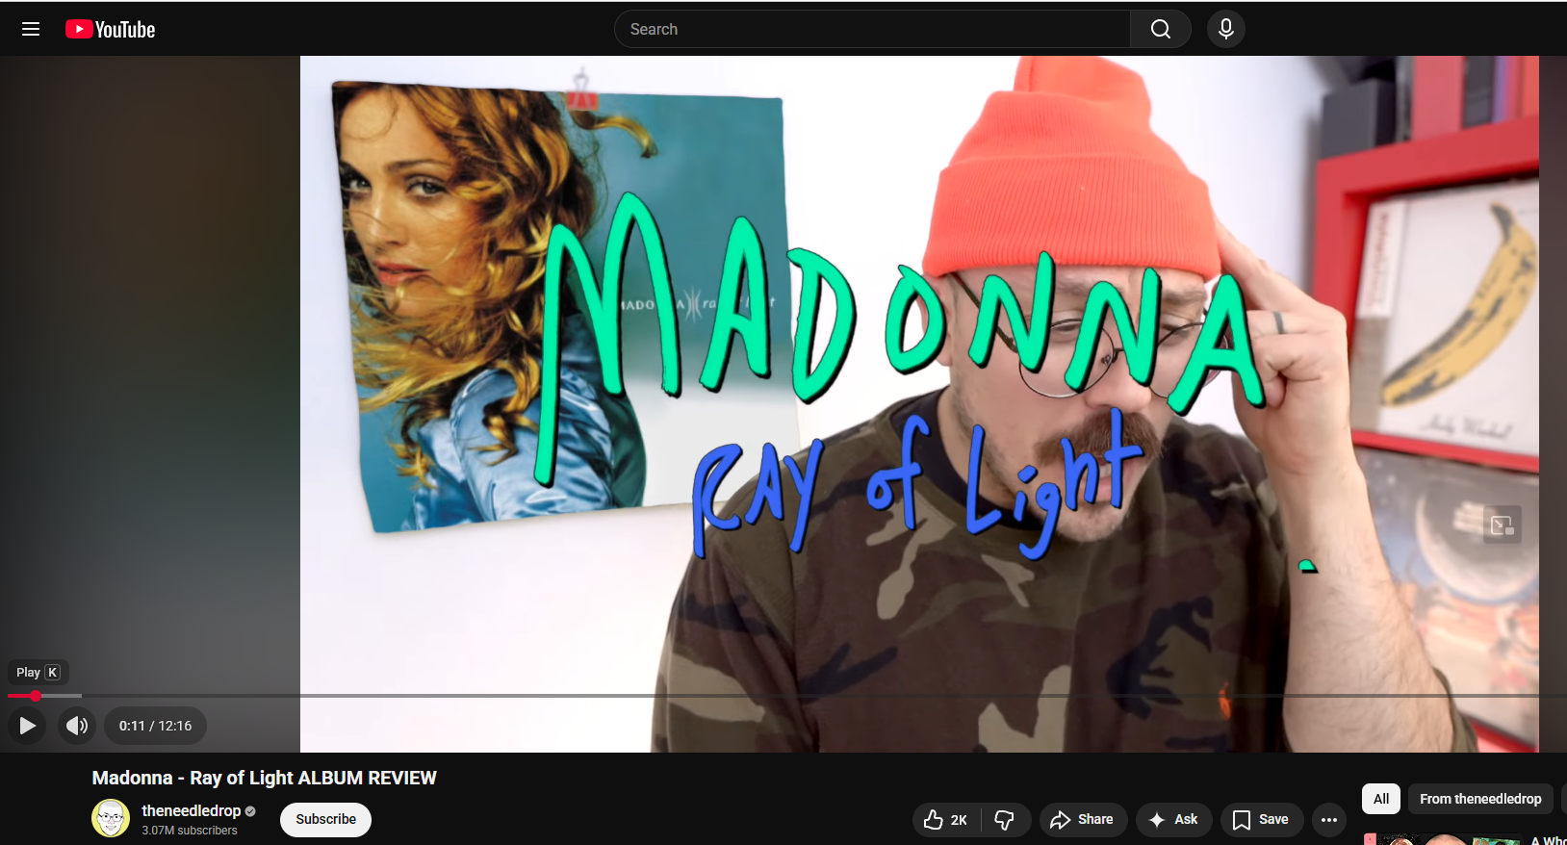The image size is (1567, 845).
Task: Click the video title text
Action: [x=265, y=778]
